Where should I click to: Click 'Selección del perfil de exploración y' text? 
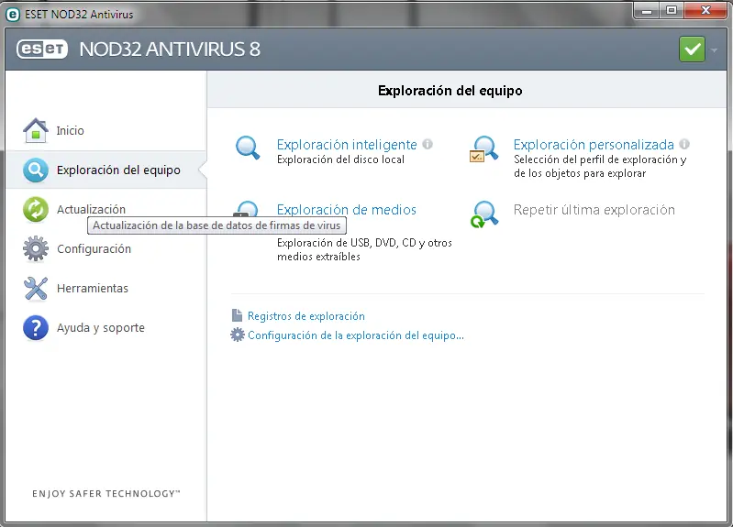tap(600, 159)
